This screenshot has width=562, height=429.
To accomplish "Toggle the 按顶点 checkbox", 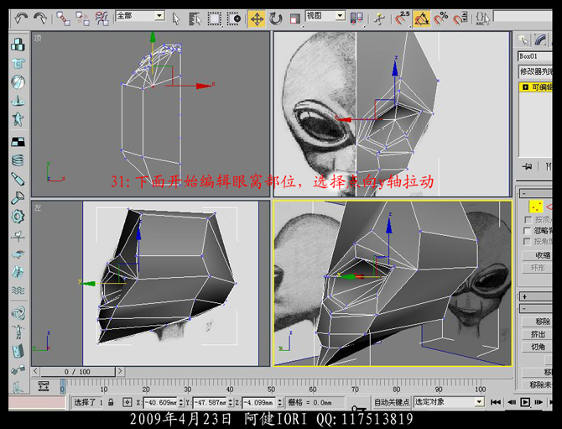I will point(528,221).
